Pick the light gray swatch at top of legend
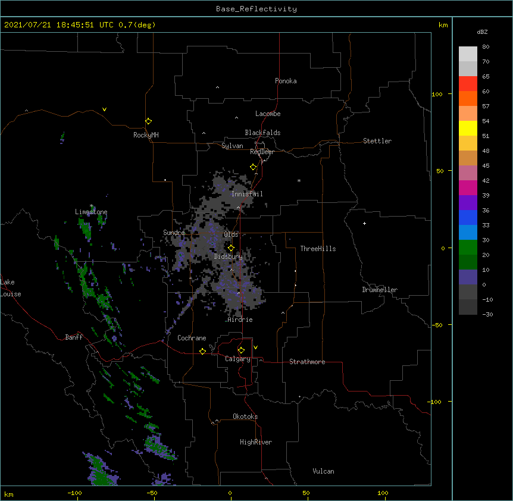This screenshot has width=513, height=501. click(468, 54)
